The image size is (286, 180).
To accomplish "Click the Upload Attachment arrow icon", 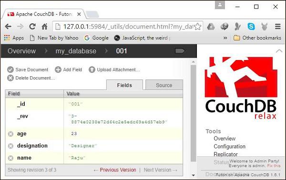I will coord(92,70).
